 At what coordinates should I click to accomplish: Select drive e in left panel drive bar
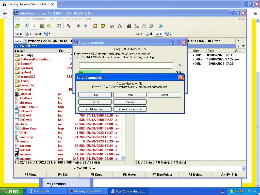[38, 34]
